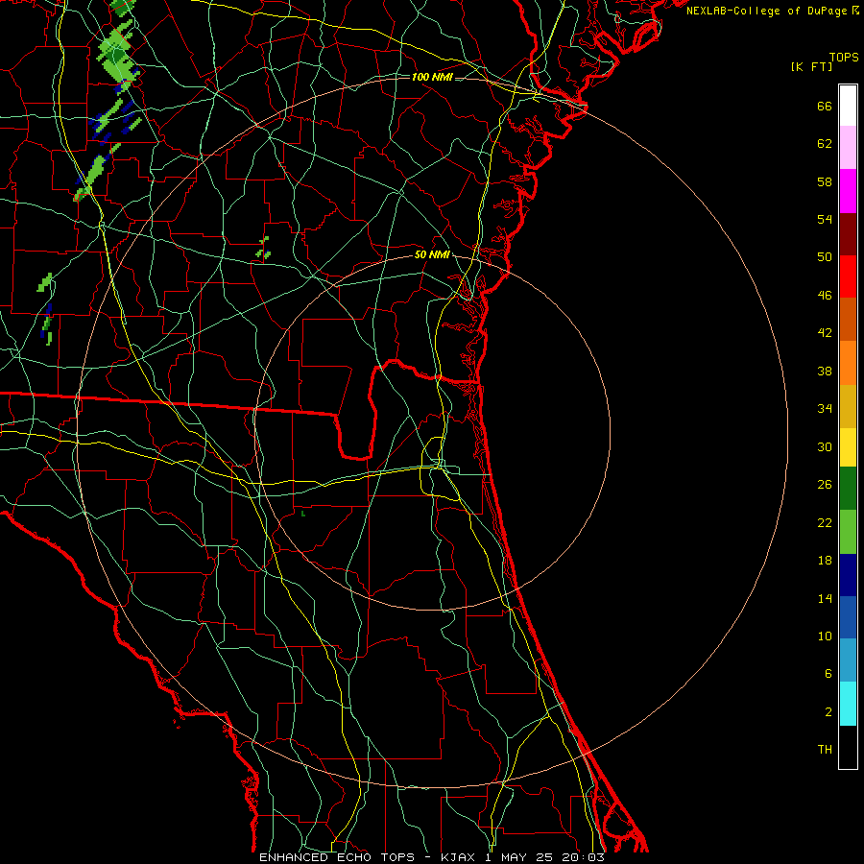Click the tiny dark green echo inside 50 NMI ring
864x864 pixels.
coord(303,514)
